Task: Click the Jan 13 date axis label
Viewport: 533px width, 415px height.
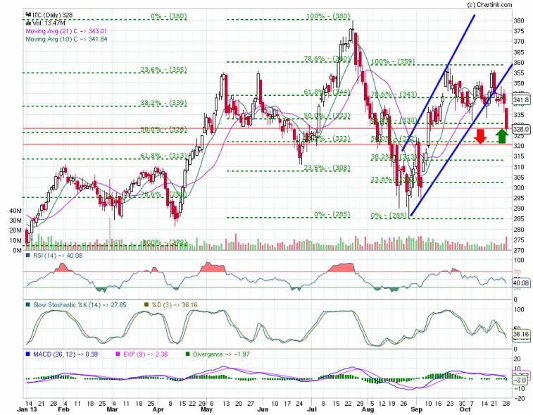Action: coord(27,409)
